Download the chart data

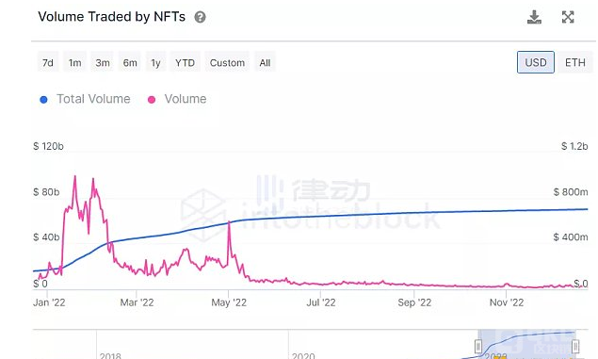(534, 17)
